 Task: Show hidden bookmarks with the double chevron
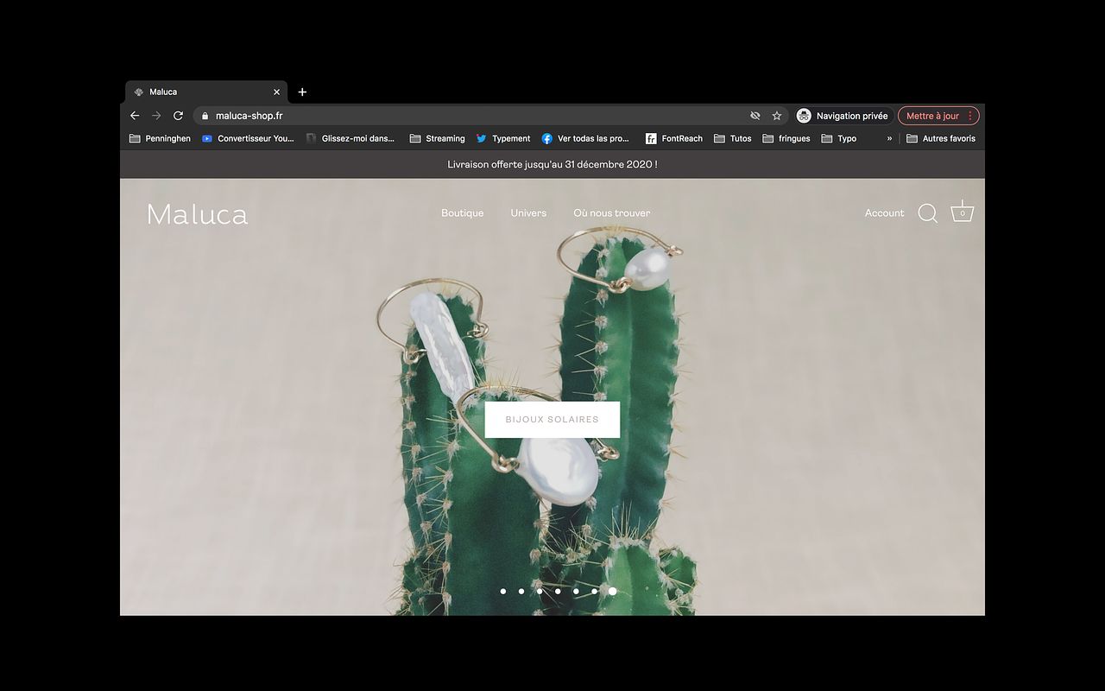click(x=889, y=138)
